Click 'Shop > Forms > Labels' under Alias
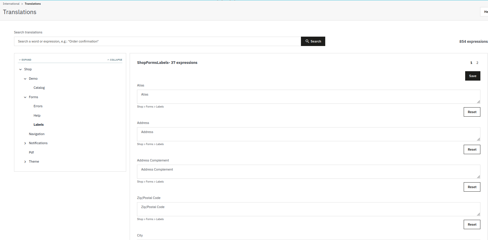488x240 pixels. (x=150, y=107)
